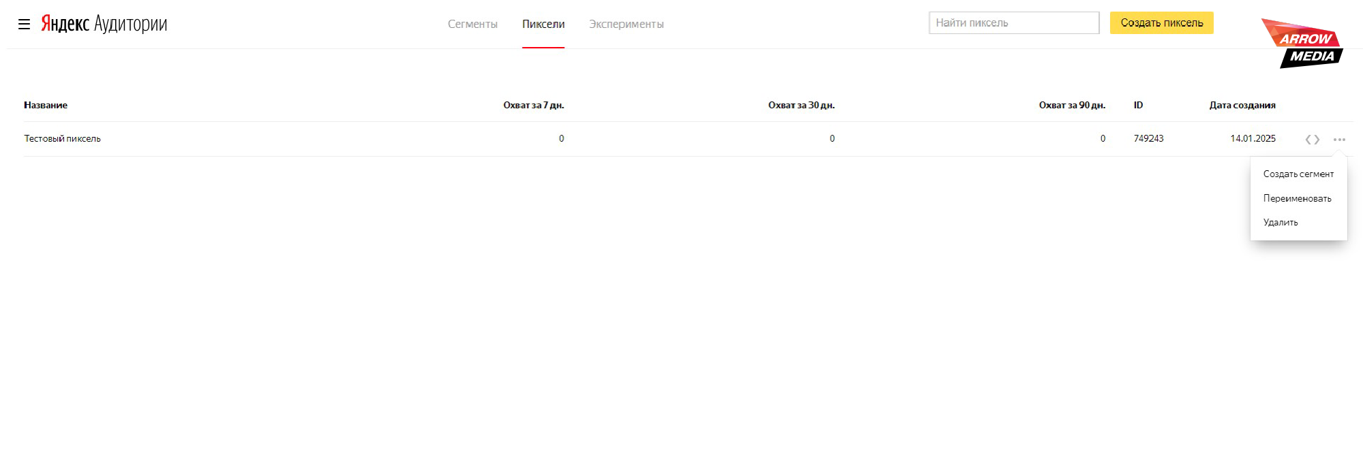Toggle the three-dots actions menu
Viewport: 1363px width, 470px height.
(x=1339, y=140)
